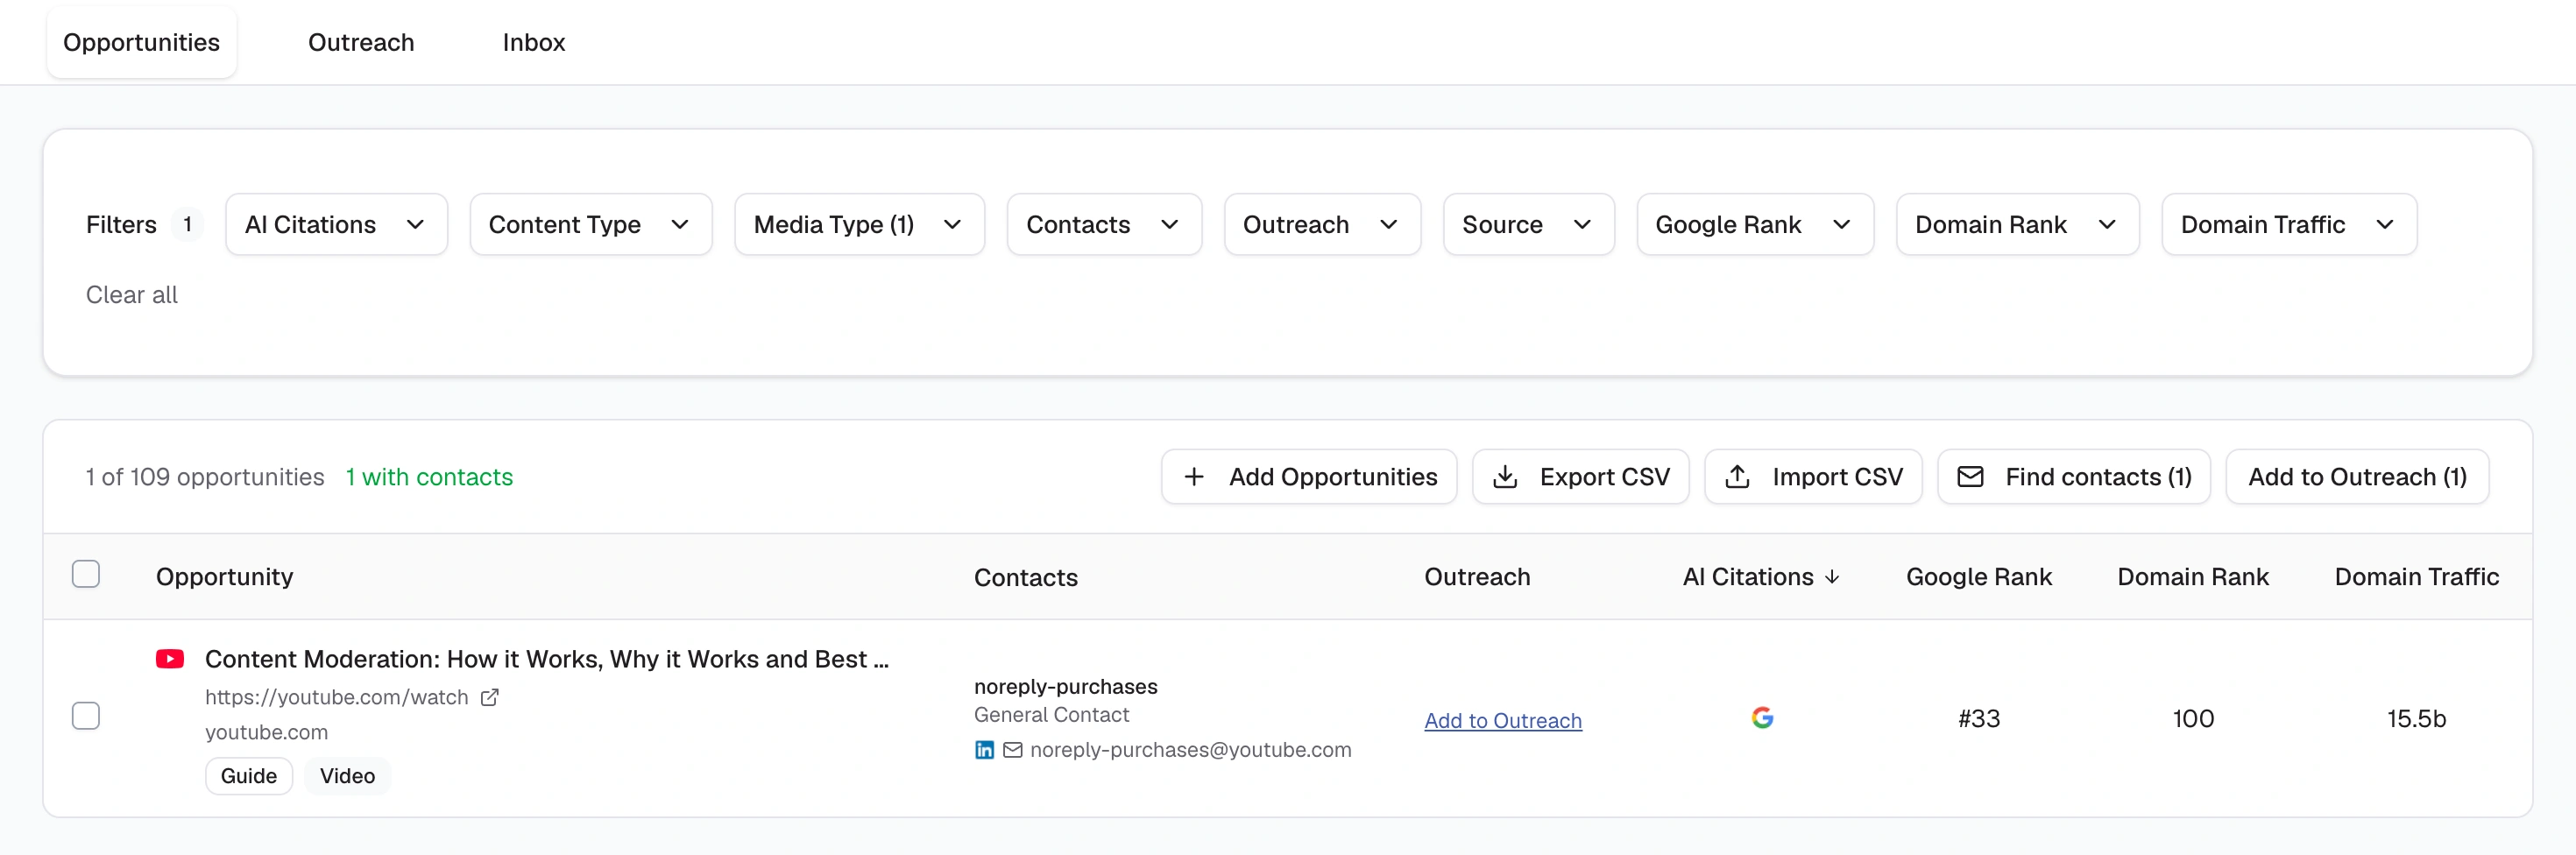The height and width of the screenshot is (855, 2576).
Task: Open the external link icon next to youtube.com/watch
Action: point(489,698)
